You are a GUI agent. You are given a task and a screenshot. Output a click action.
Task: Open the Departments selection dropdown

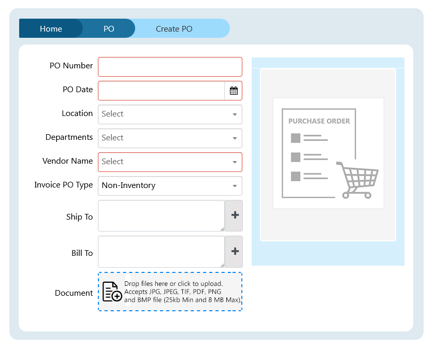(x=170, y=138)
